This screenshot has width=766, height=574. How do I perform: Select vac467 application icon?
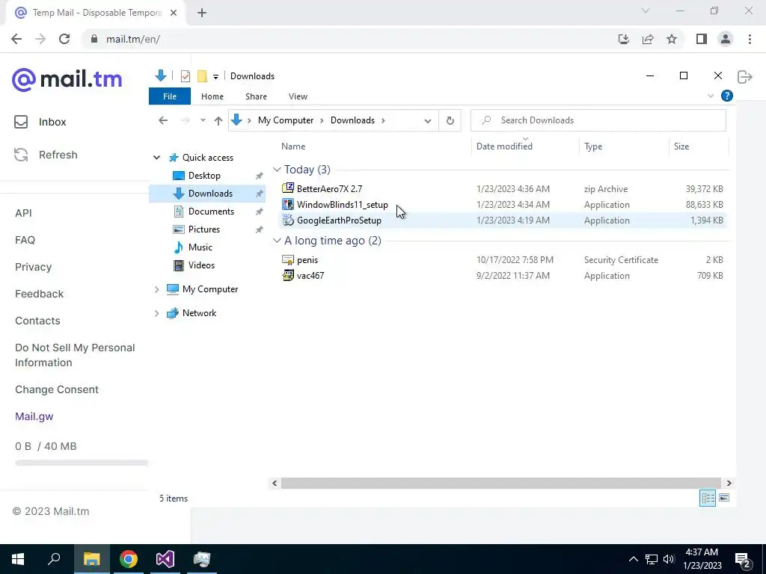[x=288, y=275]
